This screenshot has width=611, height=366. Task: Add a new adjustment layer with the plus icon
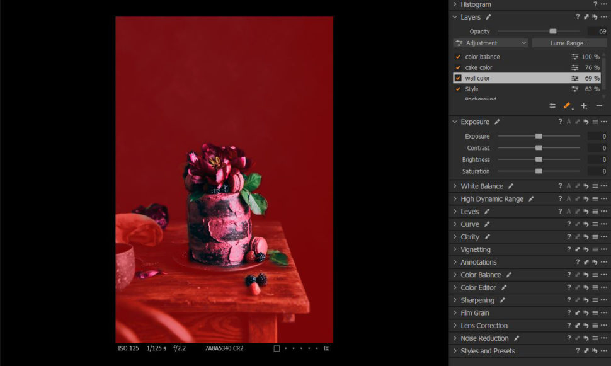(x=583, y=106)
